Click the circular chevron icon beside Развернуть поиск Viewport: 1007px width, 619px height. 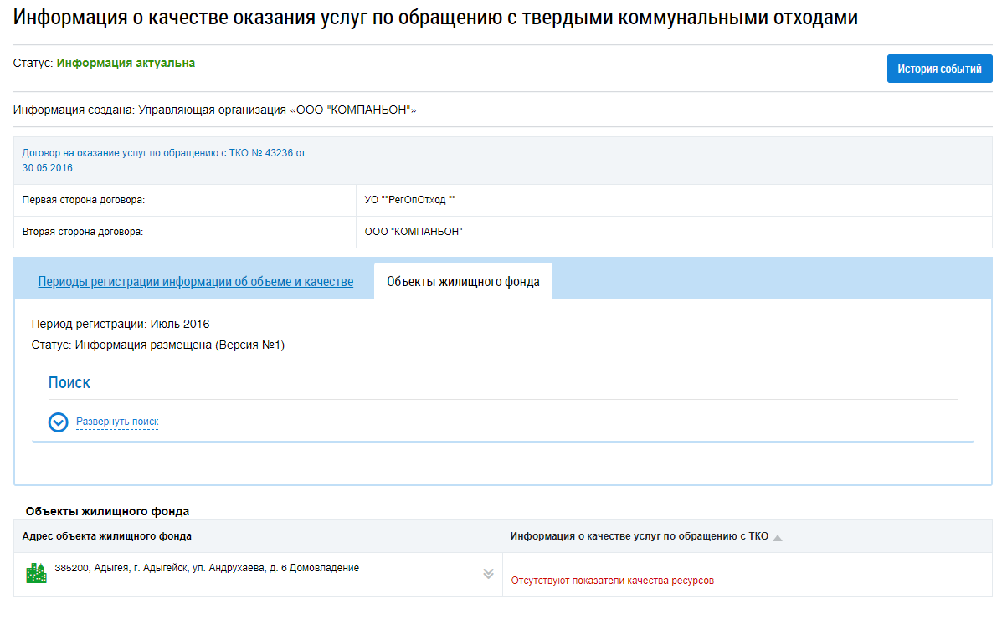(x=58, y=422)
